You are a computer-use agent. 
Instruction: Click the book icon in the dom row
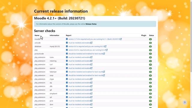67,104
